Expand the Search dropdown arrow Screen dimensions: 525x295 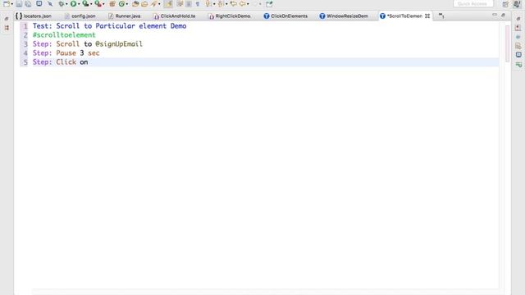tap(159, 4)
